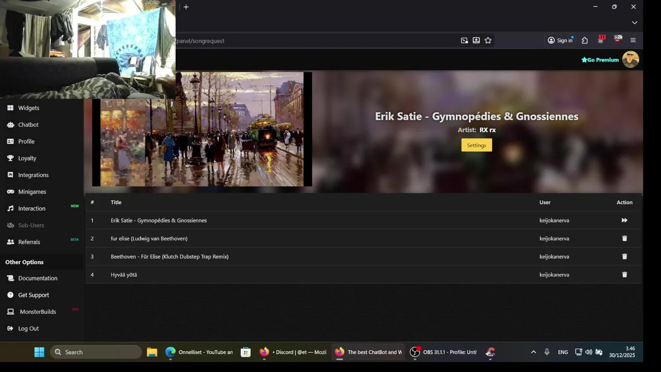Click the User column header
The height and width of the screenshot is (372, 661).
coord(545,203)
